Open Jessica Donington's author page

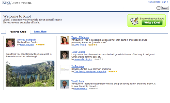[83, 59]
